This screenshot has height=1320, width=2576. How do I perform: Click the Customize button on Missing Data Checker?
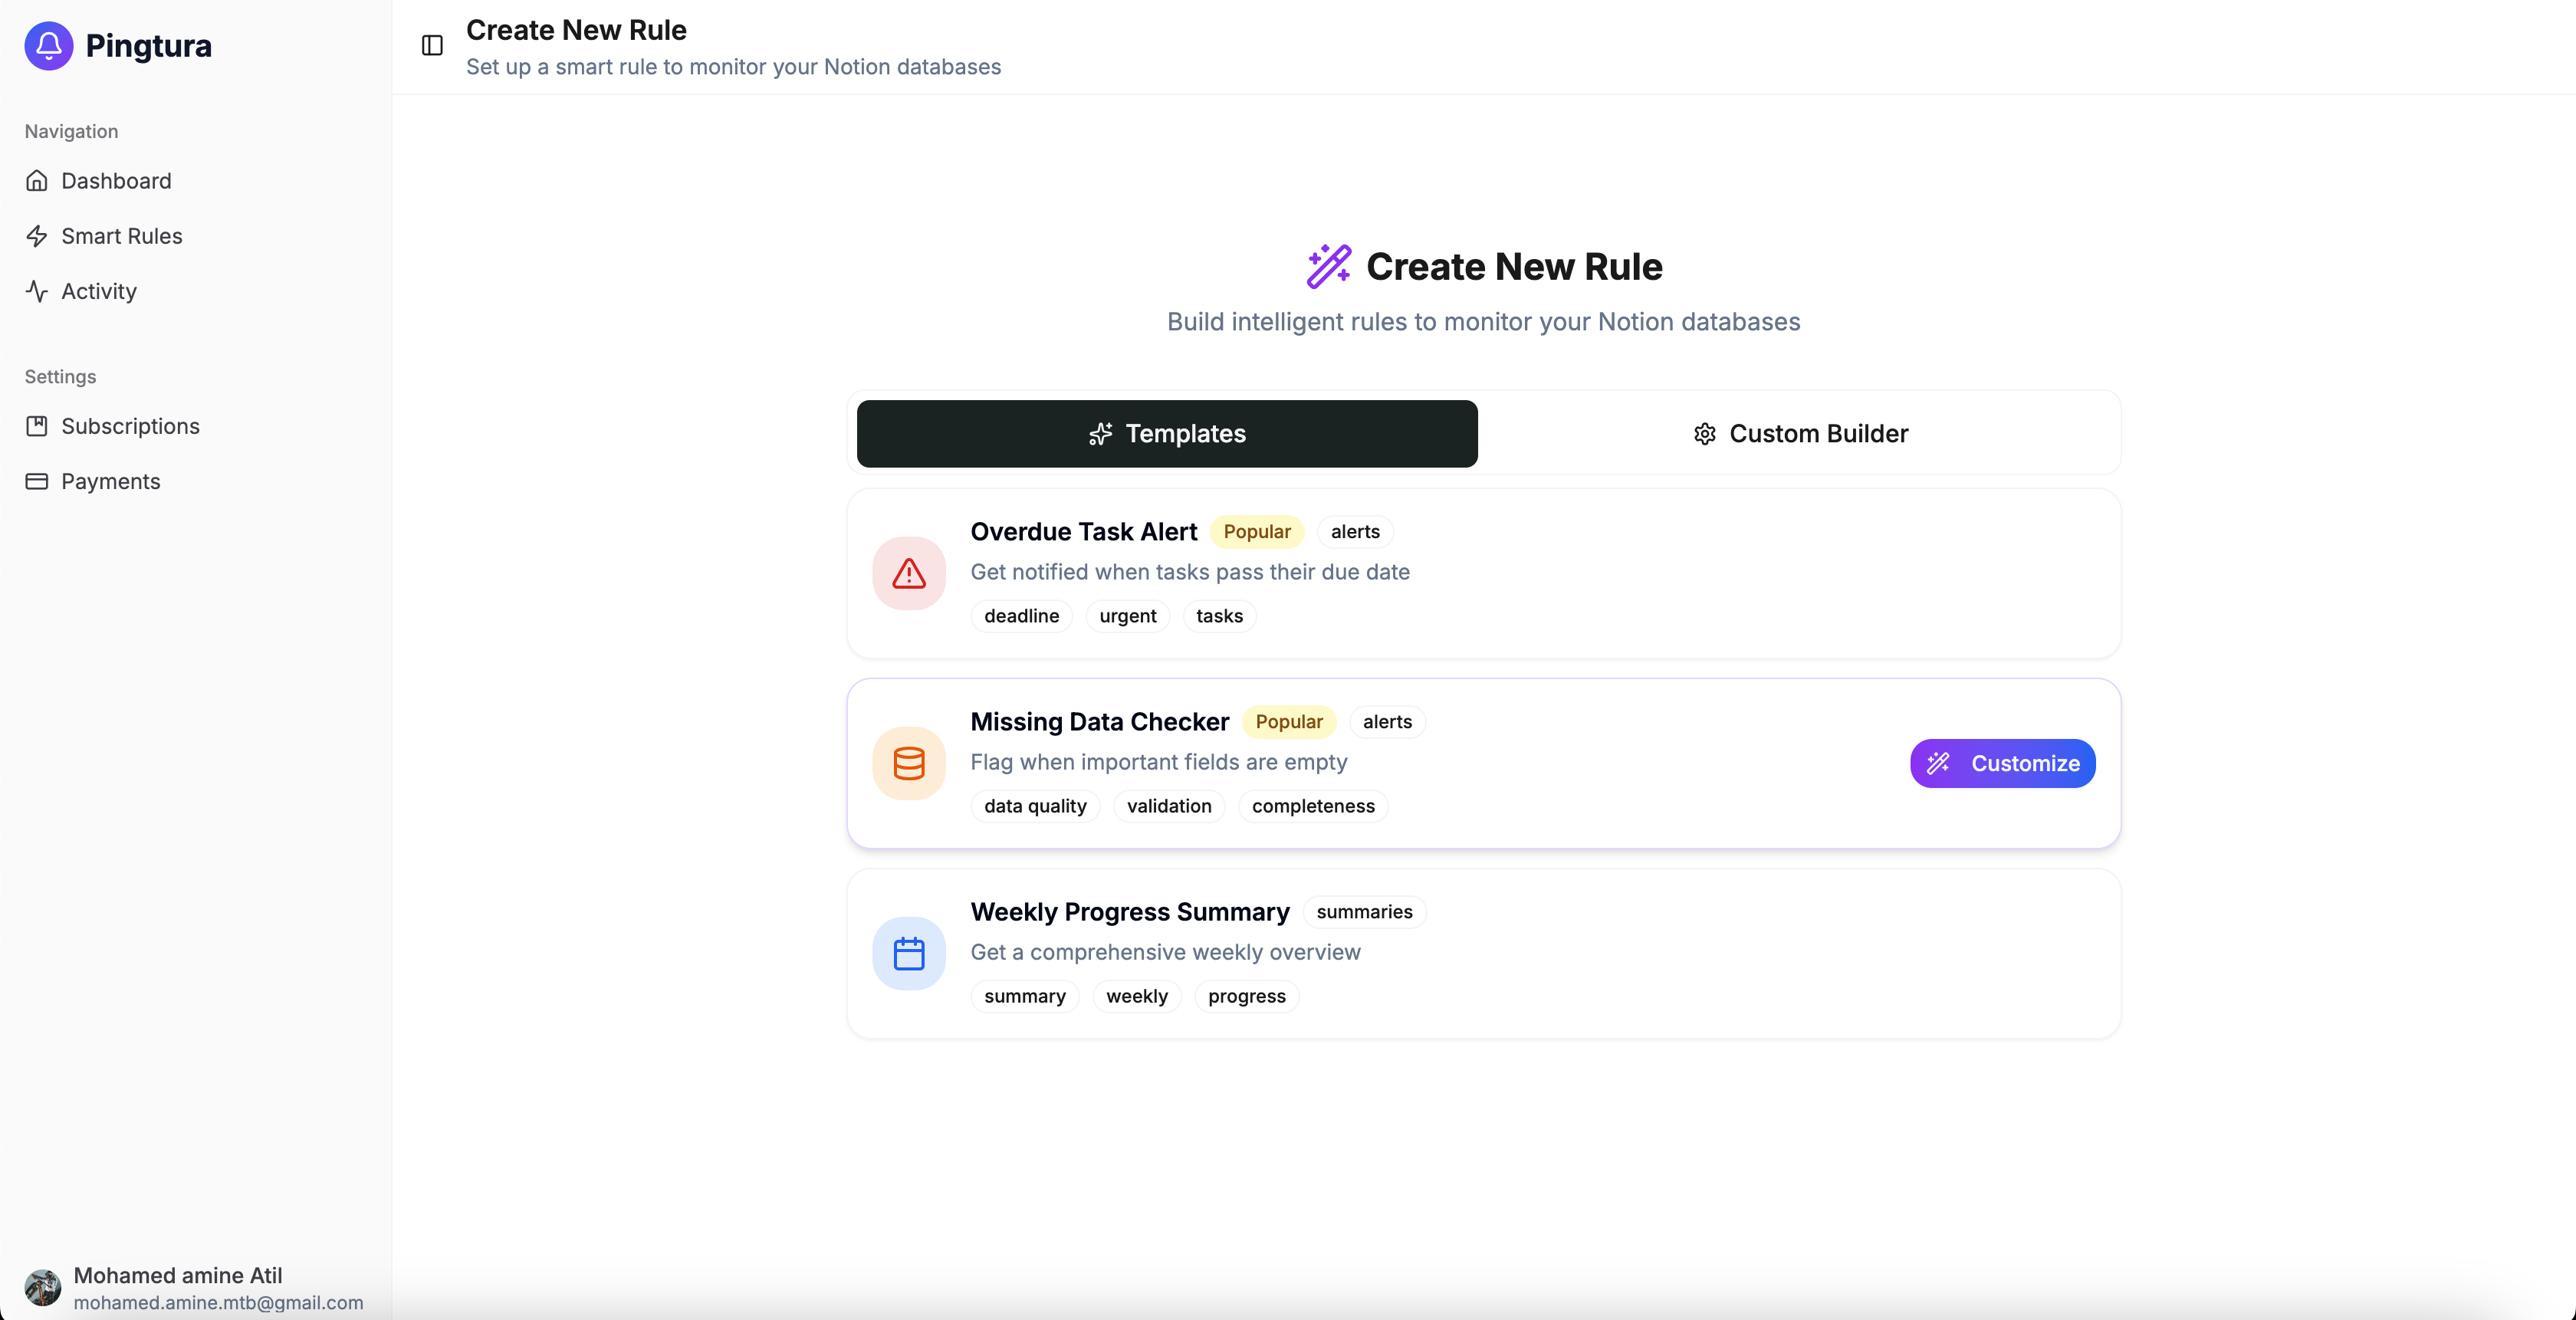click(2001, 763)
